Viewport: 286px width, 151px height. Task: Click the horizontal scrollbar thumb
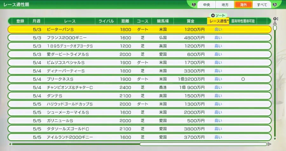[203, 144]
